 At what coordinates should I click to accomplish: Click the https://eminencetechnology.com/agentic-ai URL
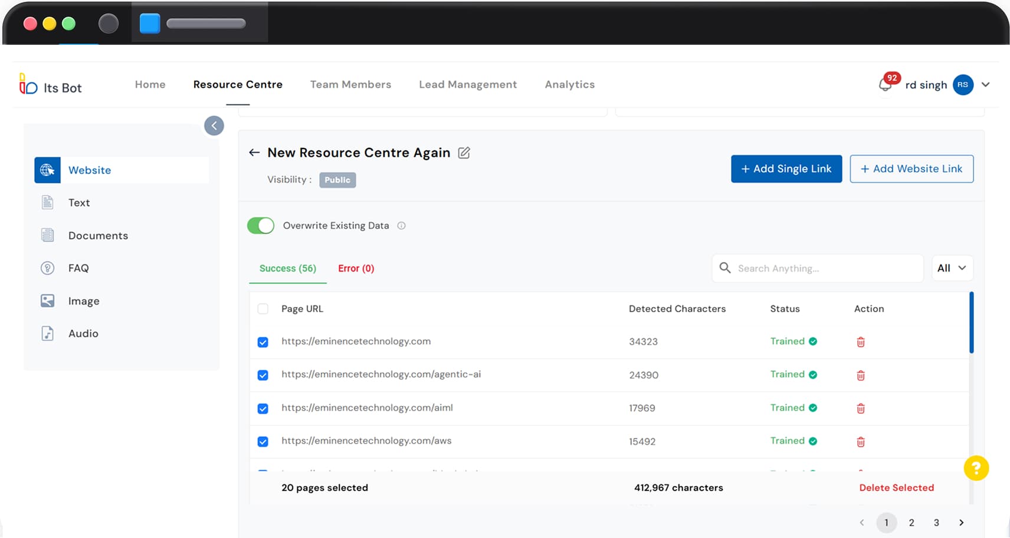pyautogui.click(x=381, y=374)
